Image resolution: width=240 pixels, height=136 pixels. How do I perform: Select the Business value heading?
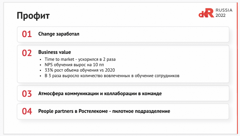(55, 52)
